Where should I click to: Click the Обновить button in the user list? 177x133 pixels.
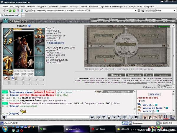tap(155, 94)
